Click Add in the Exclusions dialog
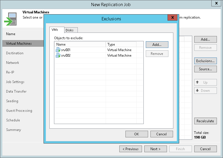This screenshot has height=158, width=223. coord(157,45)
